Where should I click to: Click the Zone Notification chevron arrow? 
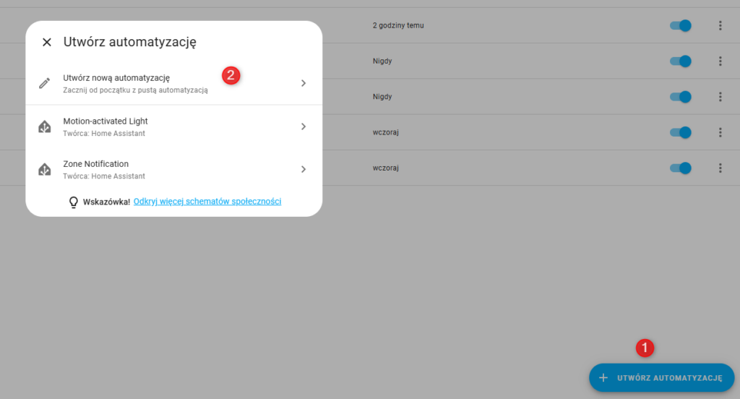[x=304, y=169]
